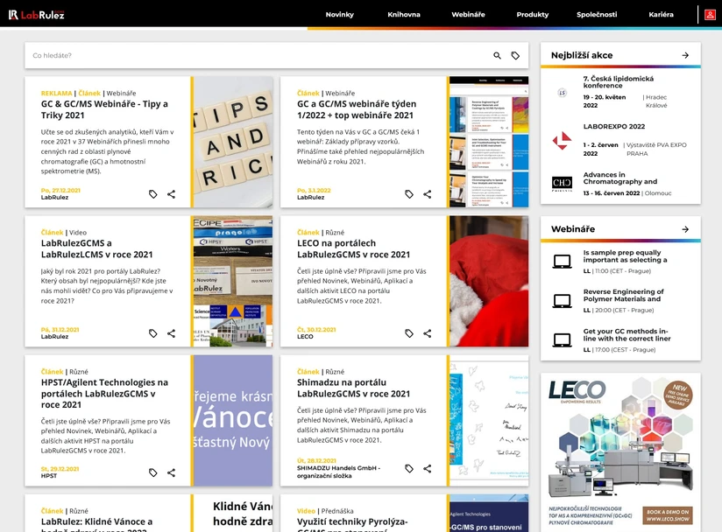722x532 pixels.
Task: Open the LABOREXPO 2022 event link
Action: click(613, 127)
